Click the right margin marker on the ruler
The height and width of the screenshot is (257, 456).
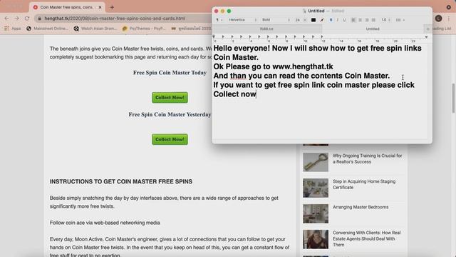coord(426,37)
